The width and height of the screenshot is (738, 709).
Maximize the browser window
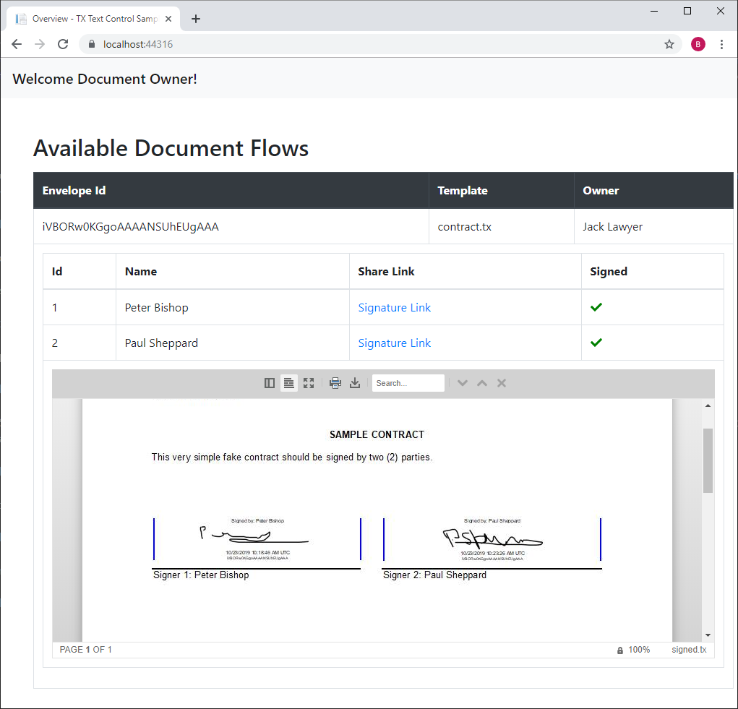[687, 11]
